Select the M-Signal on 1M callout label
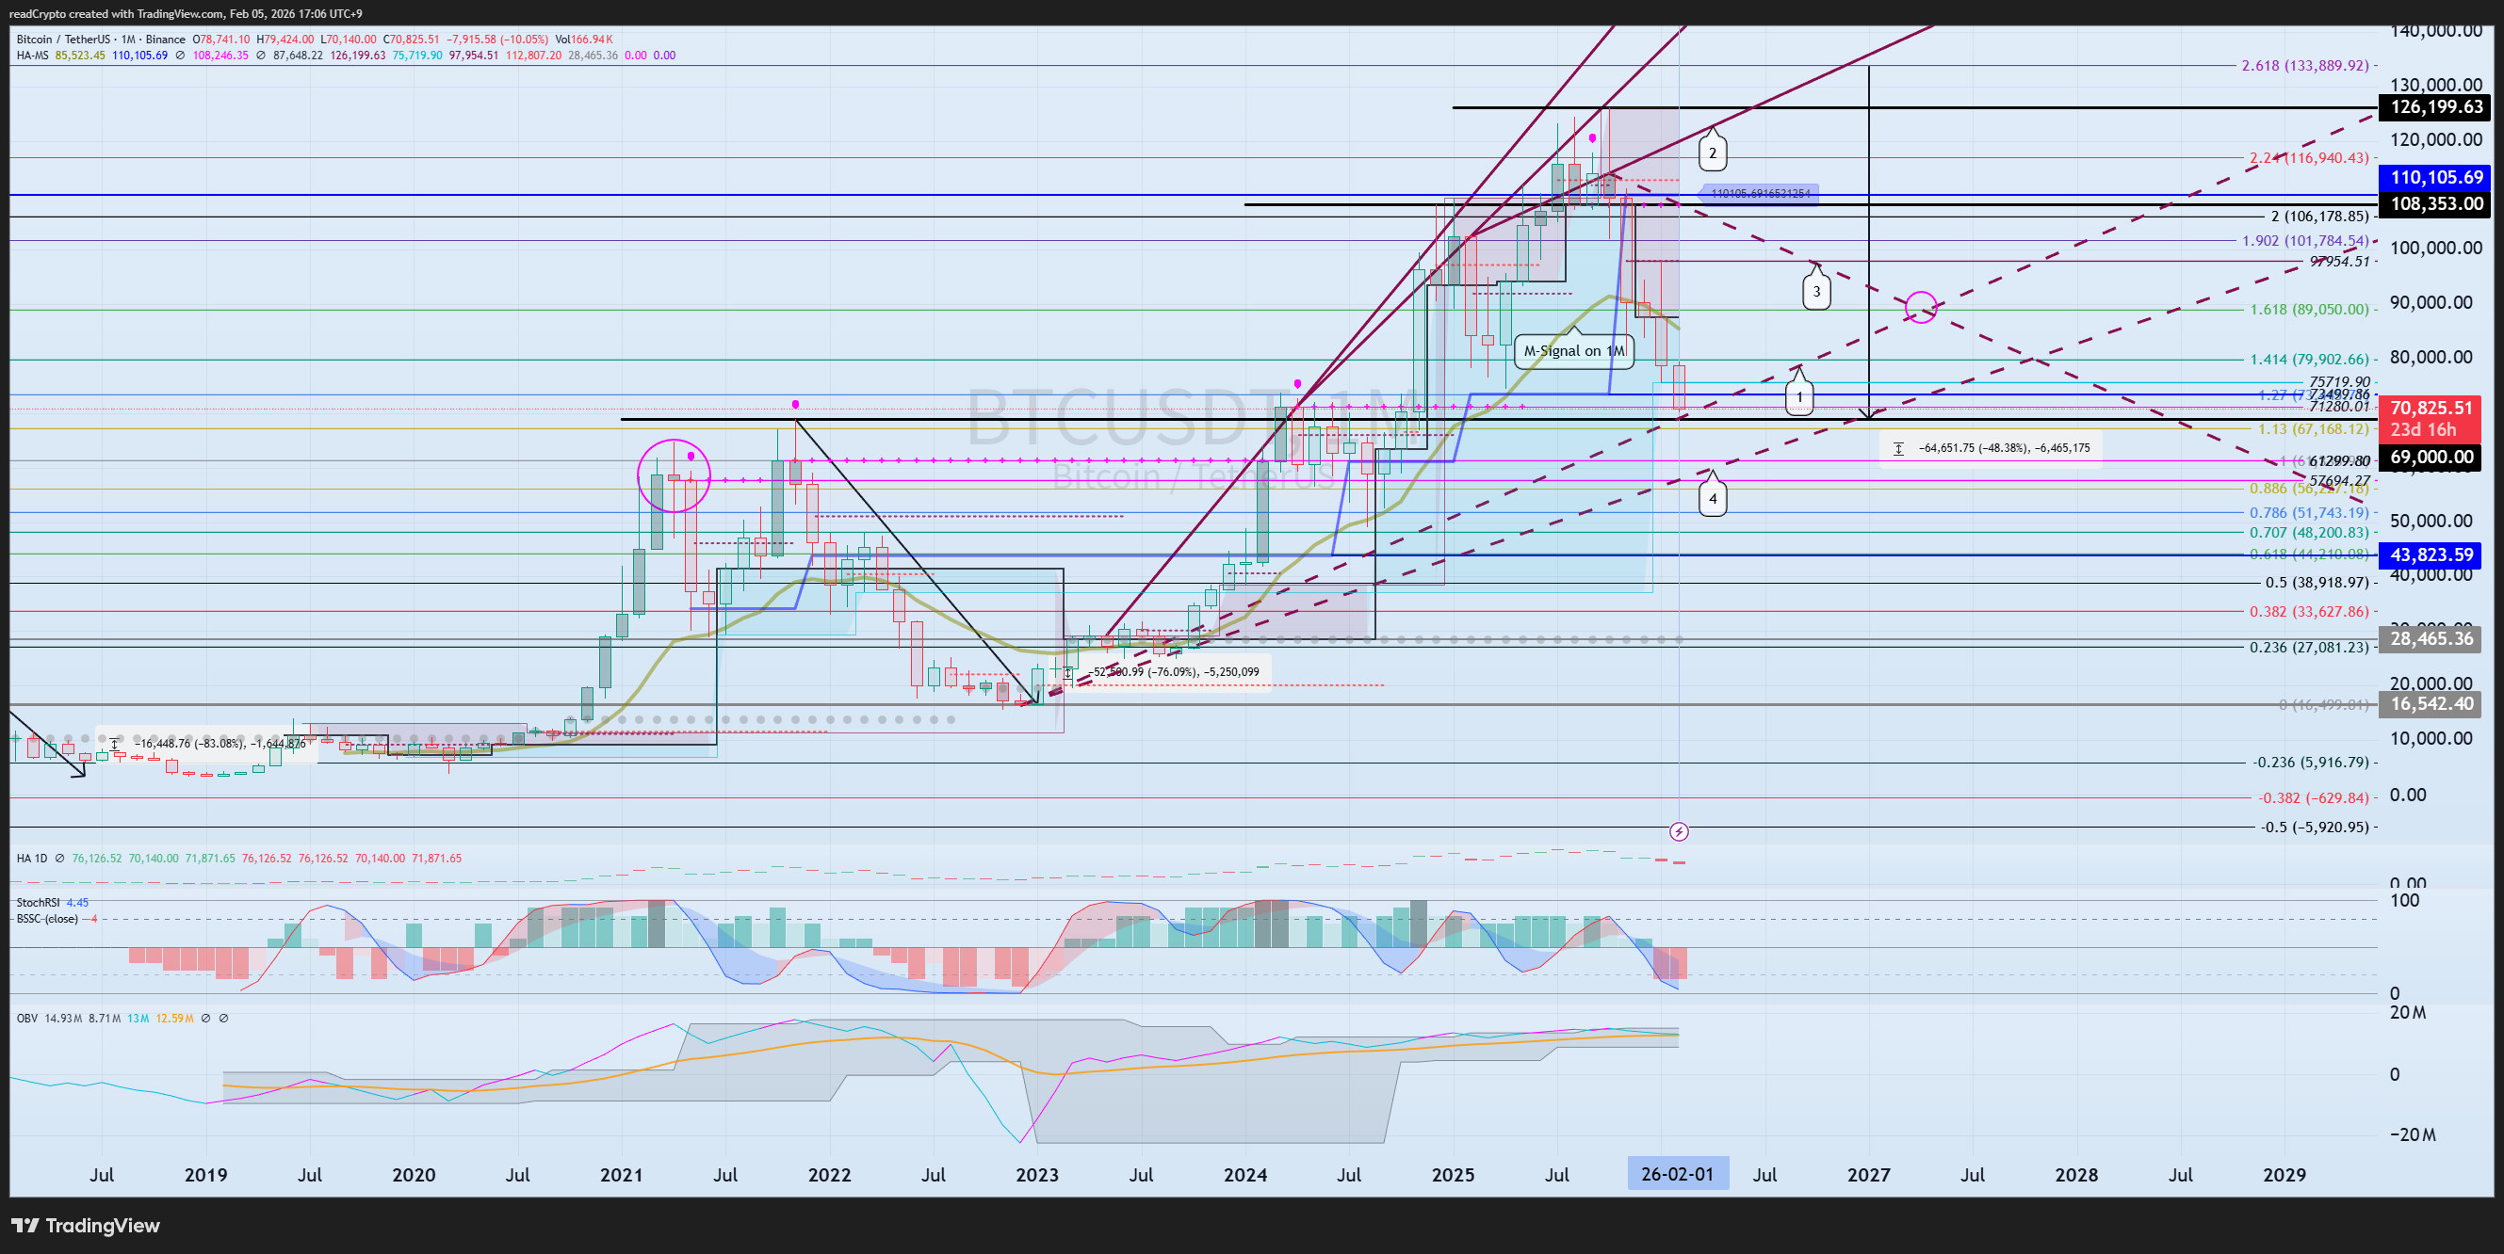The height and width of the screenshot is (1254, 2504). click(1574, 350)
